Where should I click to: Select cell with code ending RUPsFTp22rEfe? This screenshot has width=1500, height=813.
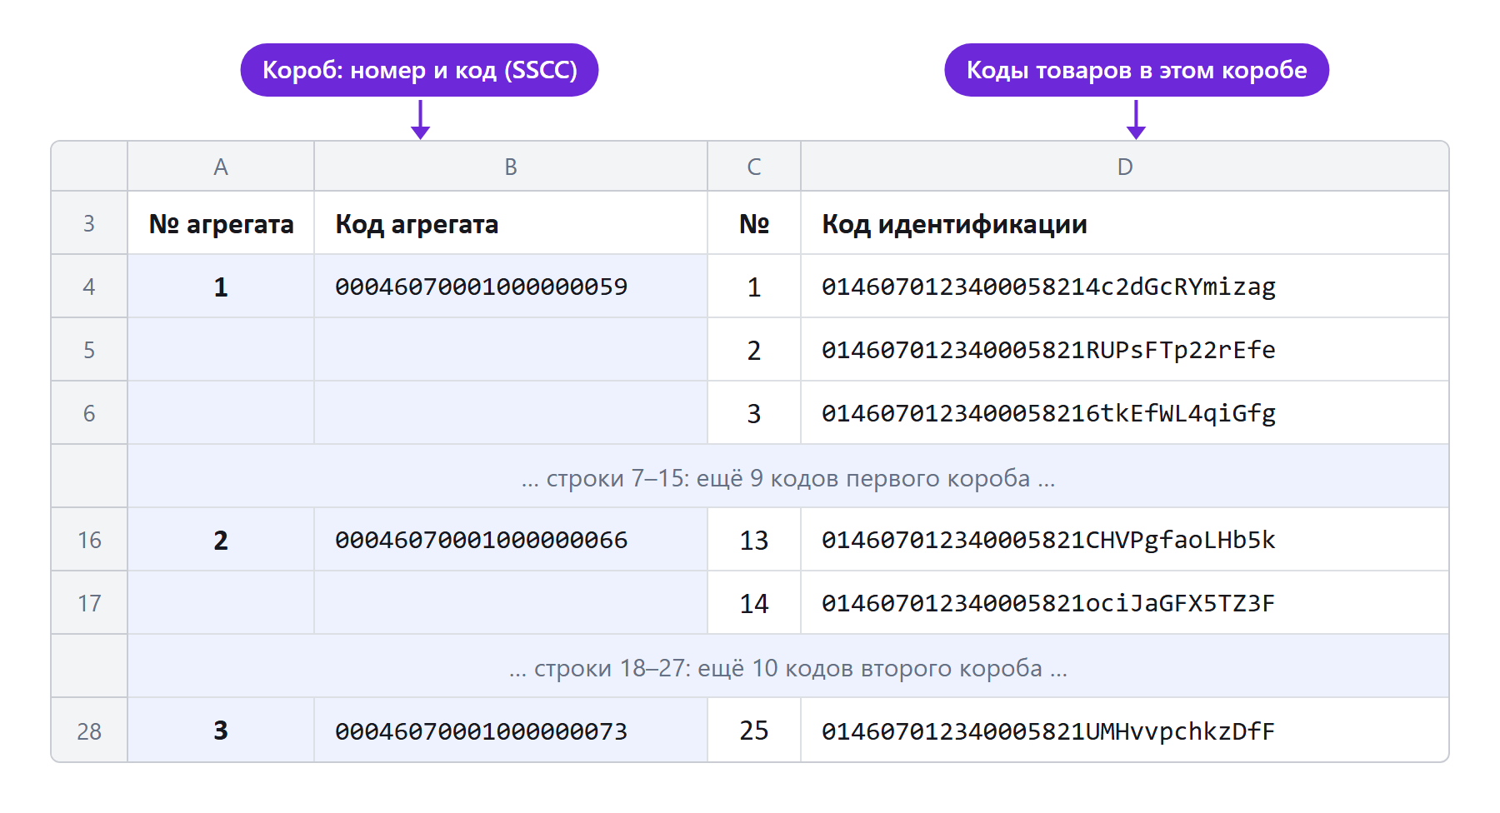click(x=1125, y=350)
